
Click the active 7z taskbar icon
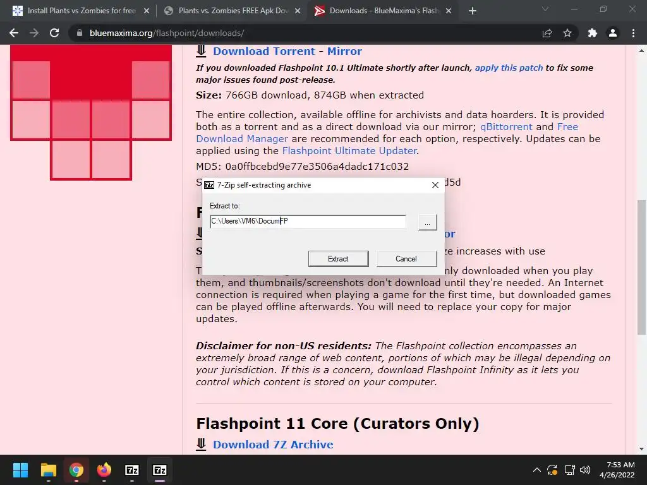point(160,470)
